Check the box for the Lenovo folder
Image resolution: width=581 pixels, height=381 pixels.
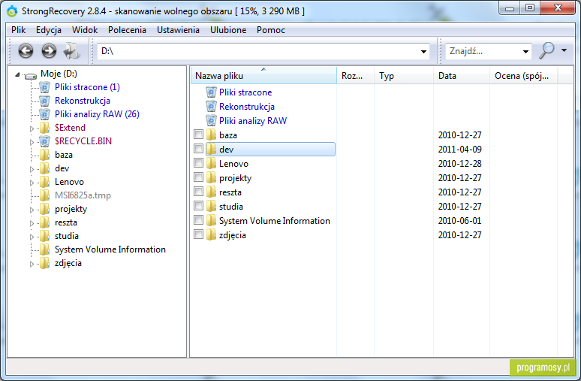(199, 163)
